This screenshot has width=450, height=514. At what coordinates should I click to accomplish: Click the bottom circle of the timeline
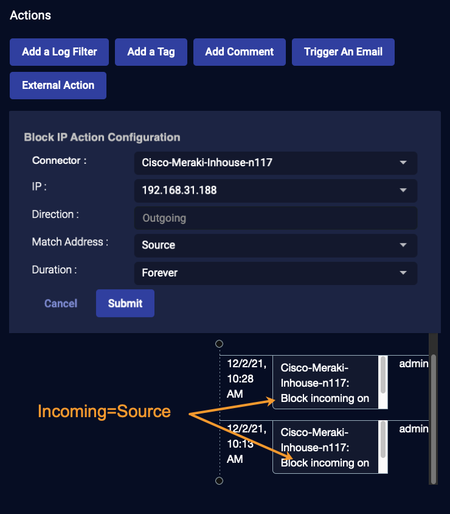click(220, 481)
